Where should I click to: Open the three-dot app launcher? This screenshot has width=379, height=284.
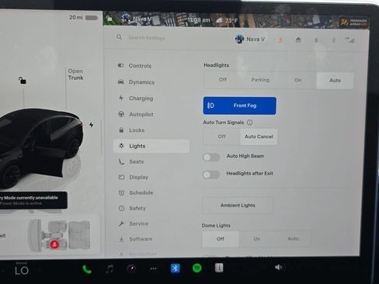[x=153, y=268]
